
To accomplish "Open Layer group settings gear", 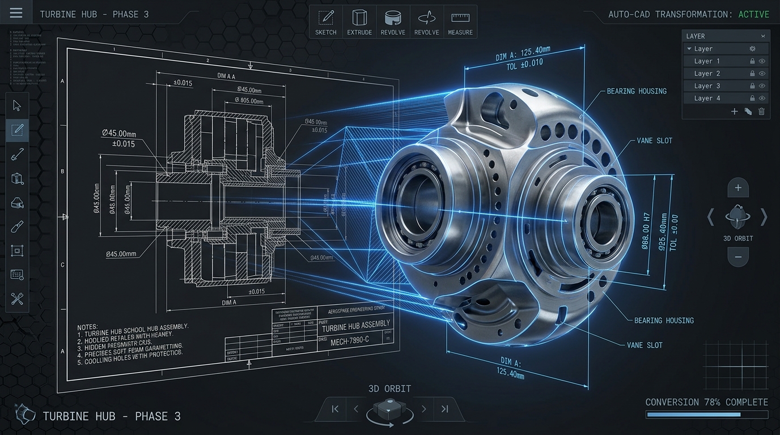I will tap(753, 49).
